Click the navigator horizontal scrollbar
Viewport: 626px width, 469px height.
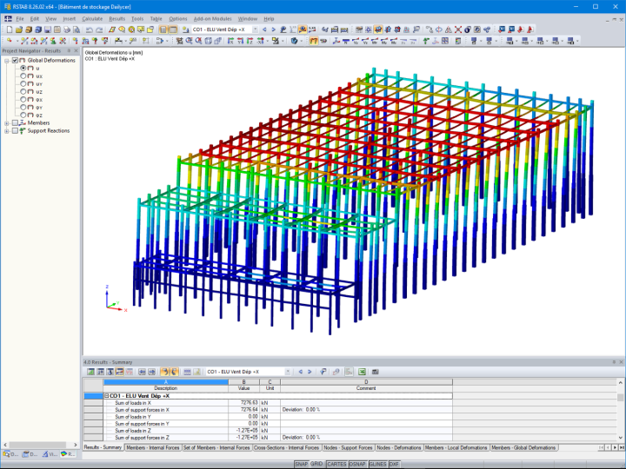pyautogui.click(x=38, y=445)
